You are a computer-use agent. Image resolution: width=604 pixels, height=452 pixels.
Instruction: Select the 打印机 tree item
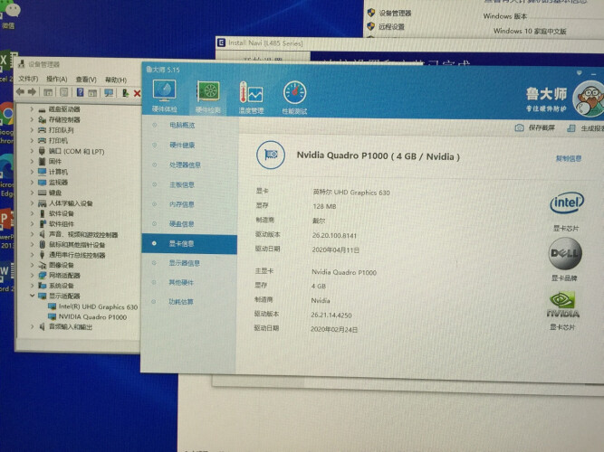click(x=58, y=141)
